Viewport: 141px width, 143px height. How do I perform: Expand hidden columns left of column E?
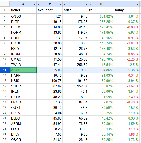65,4
